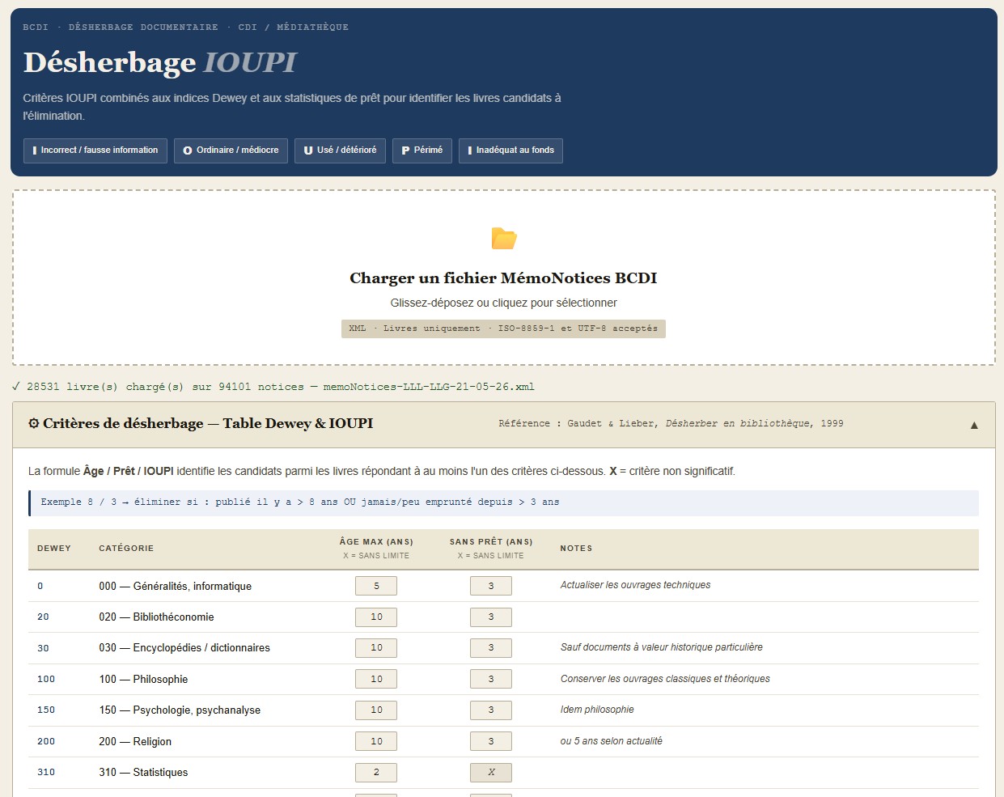Edit âge max field for 030 Encyclopédies
The image size is (1004, 797).
click(x=376, y=648)
